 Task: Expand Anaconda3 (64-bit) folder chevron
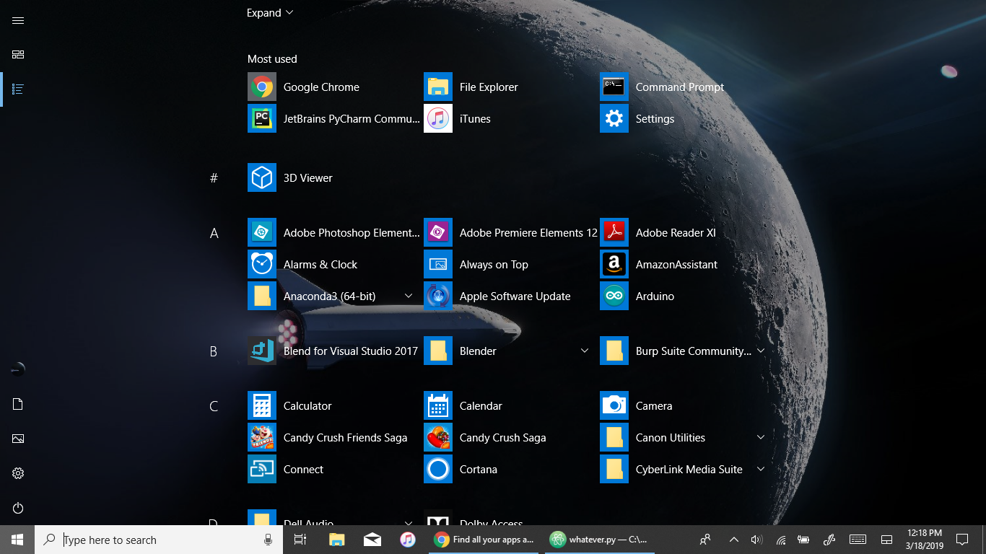click(x=409, y=296)
